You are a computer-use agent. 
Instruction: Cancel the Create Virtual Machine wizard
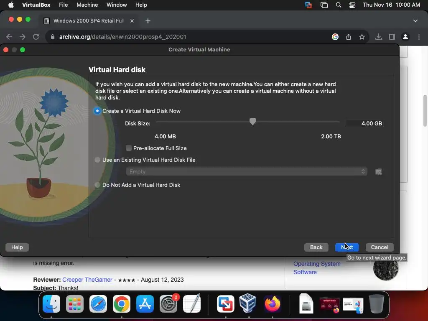(380, 247)
